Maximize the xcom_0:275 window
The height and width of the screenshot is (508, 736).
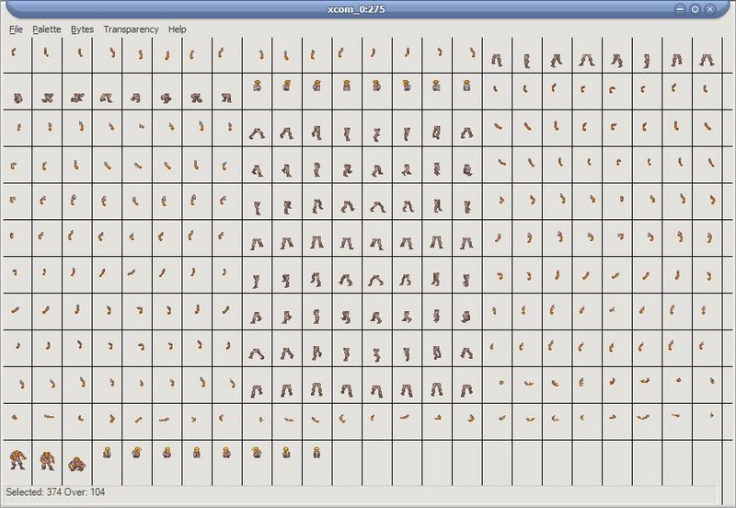click(696, 9)
